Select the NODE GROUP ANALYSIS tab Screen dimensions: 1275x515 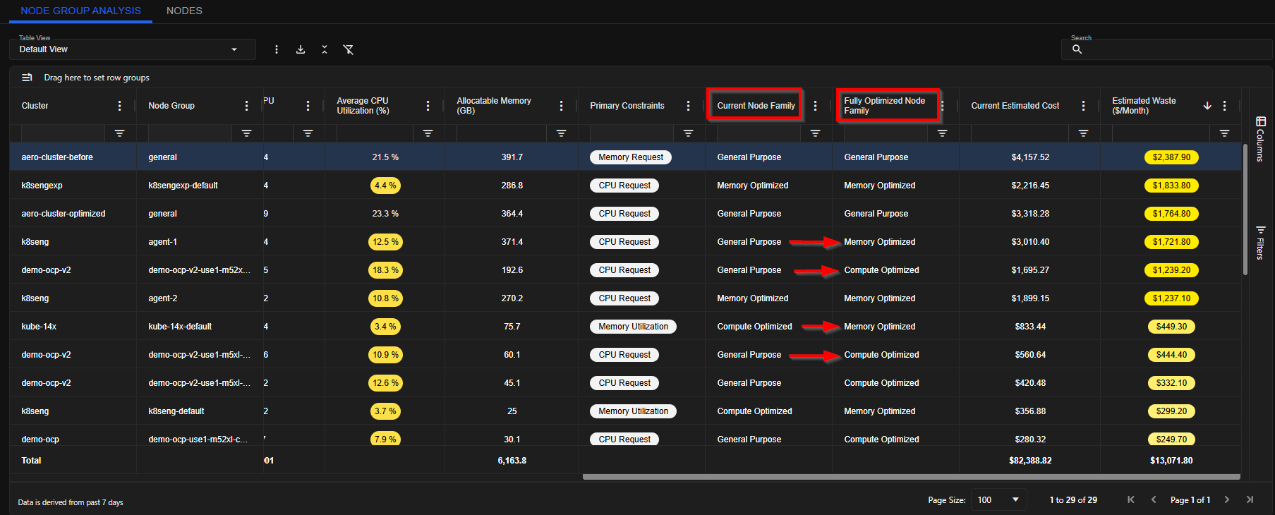click(81, 11)
